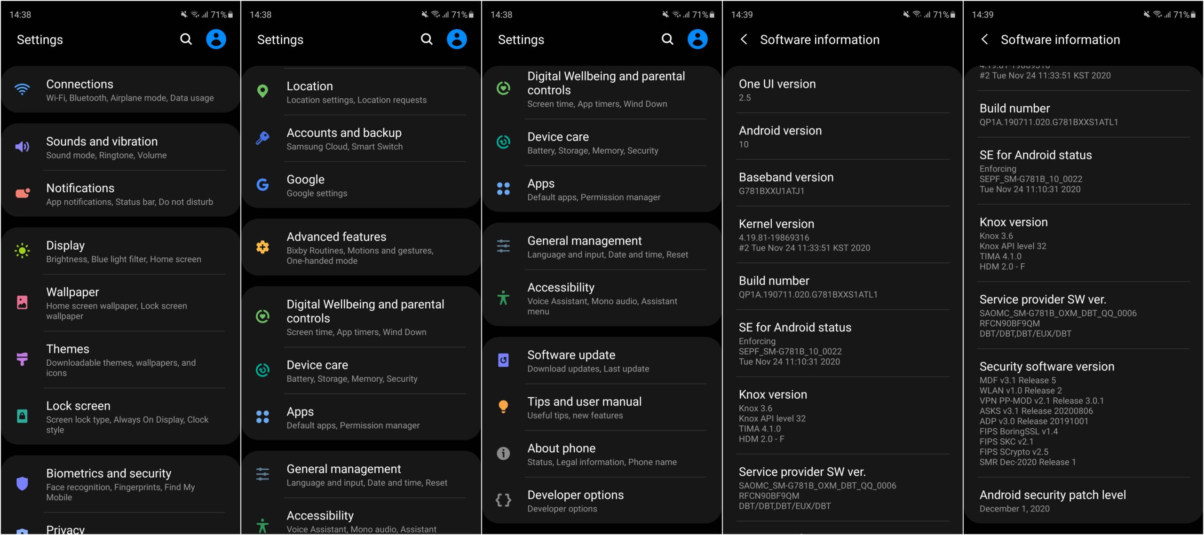Tap the padlock icon for Lock screen
Screen dimensions: 1204x535
(22, 416)
